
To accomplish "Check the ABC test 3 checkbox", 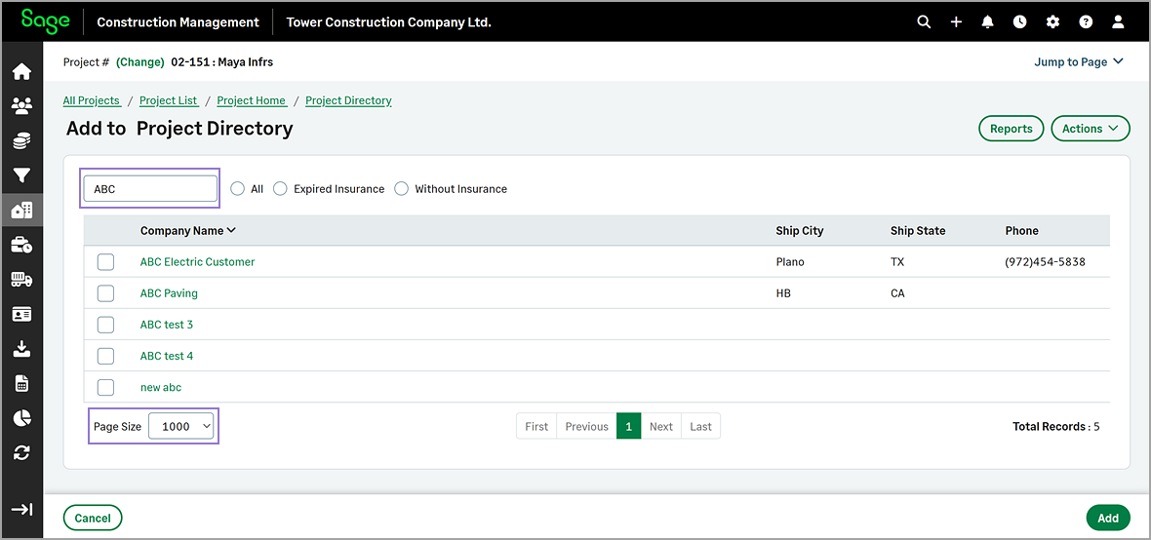I will pyautogui.click(x=105, y=325).
